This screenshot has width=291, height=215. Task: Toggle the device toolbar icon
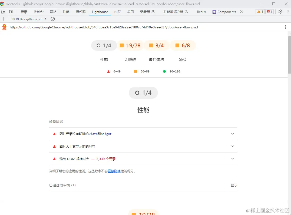11,12
